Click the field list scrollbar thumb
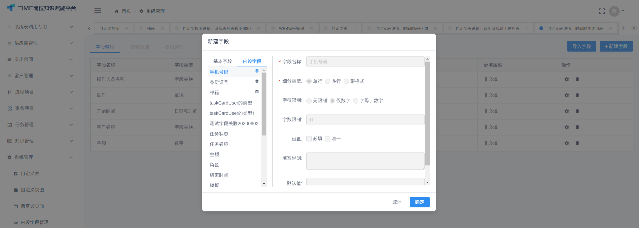 click(264, 104)
